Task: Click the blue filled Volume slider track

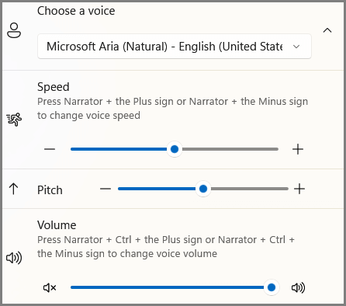Action: tap(167, 287)
